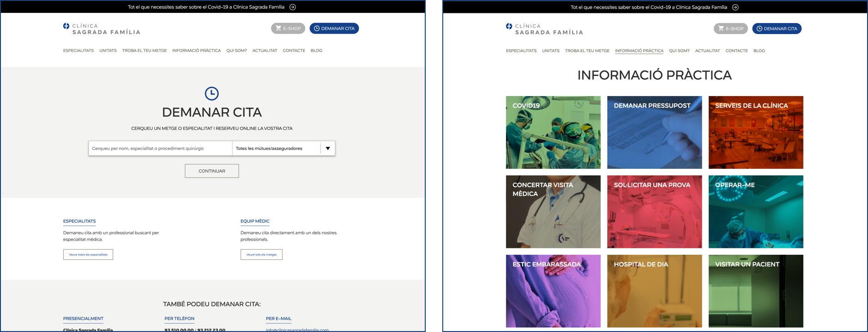Click the E-SHOP cart icon on the Demanar Cita page
The image size is (868, 332).
(278, 29)
